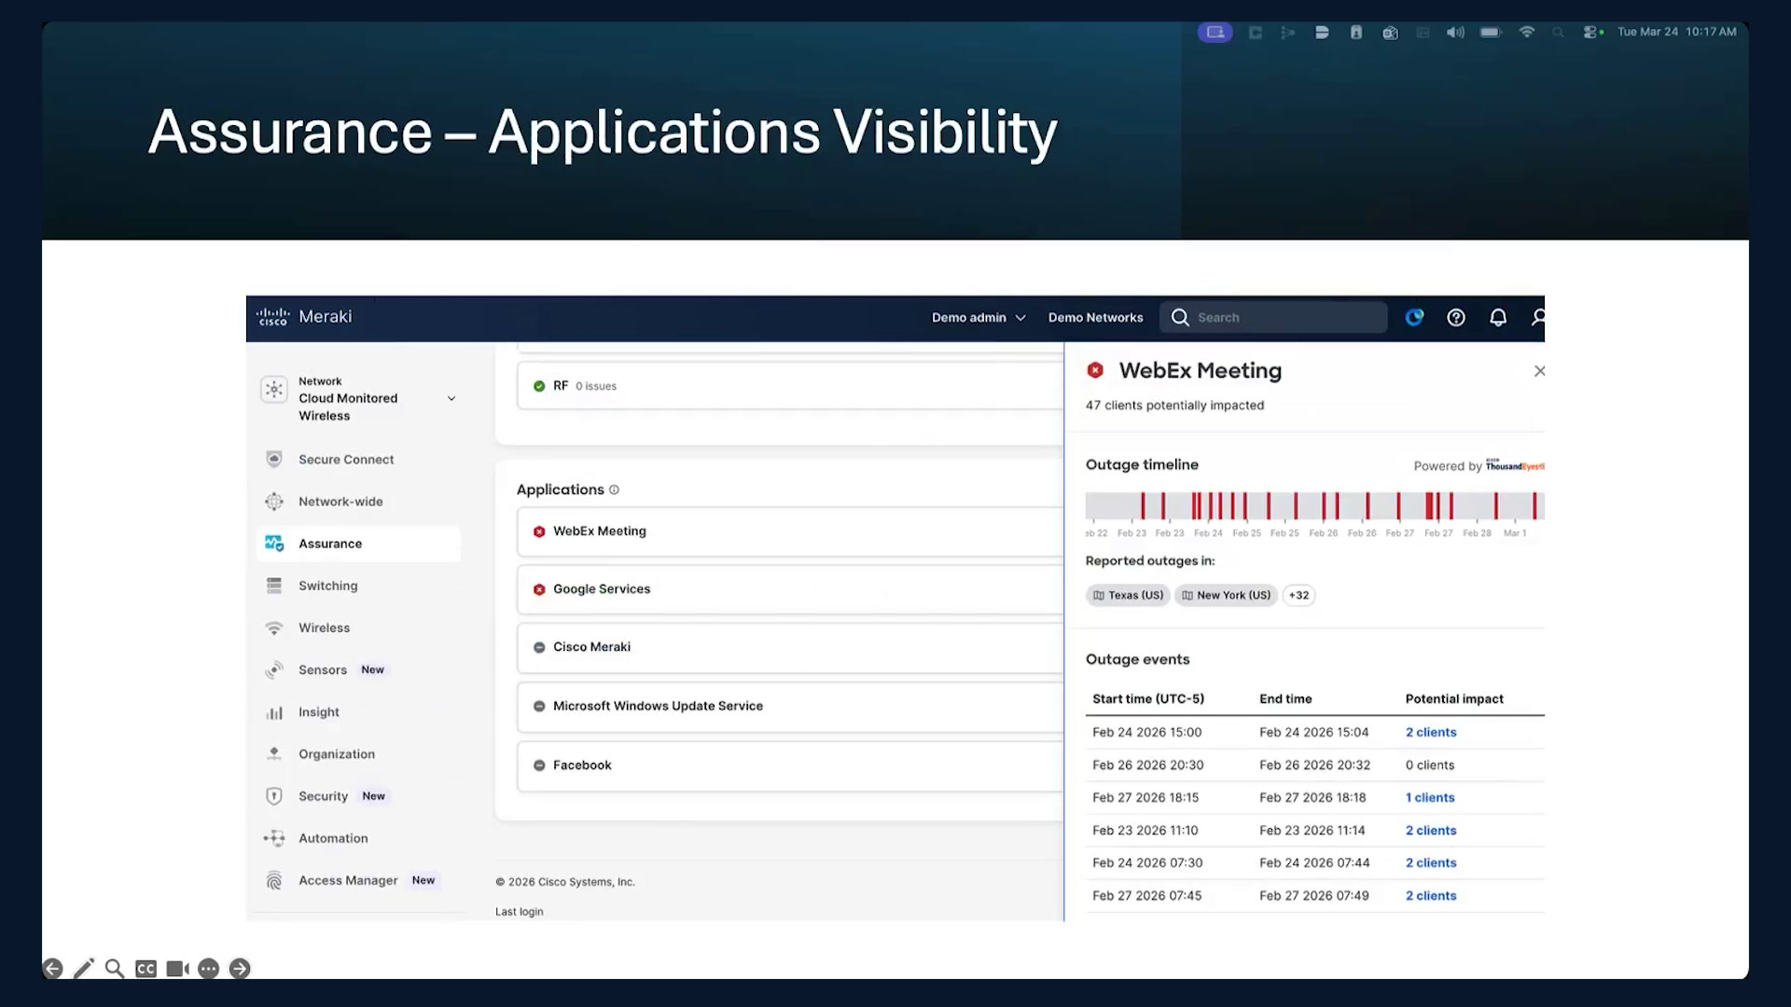Expand the Network selector chevron
The width and height of the screenshot is (1791, 1007).
click(451, 398)
